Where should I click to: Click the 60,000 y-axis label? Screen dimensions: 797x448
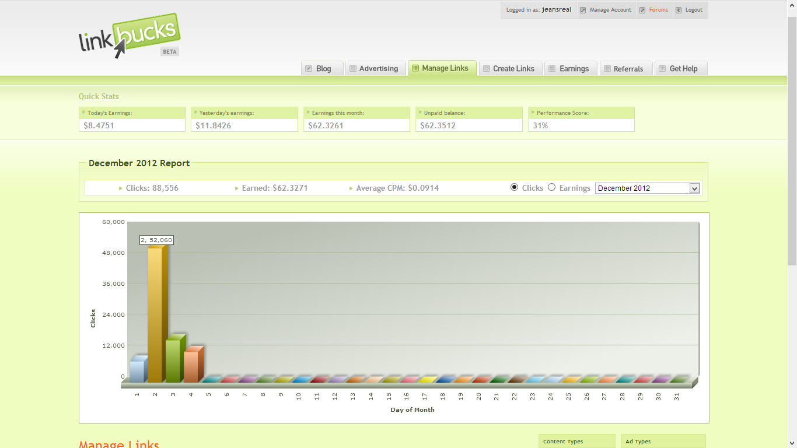tap(113, 222)
